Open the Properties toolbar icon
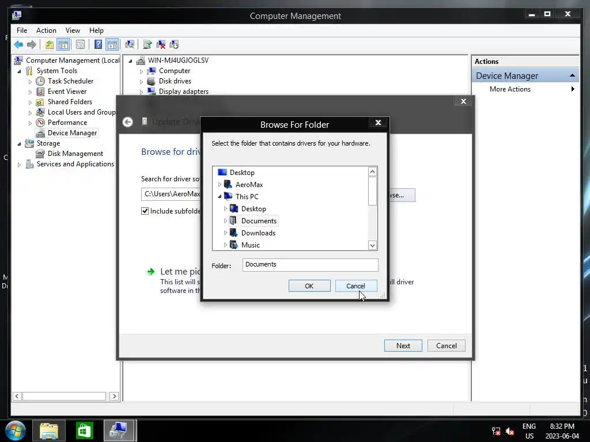This screenshot has height=442, width=590. point(80,45)
